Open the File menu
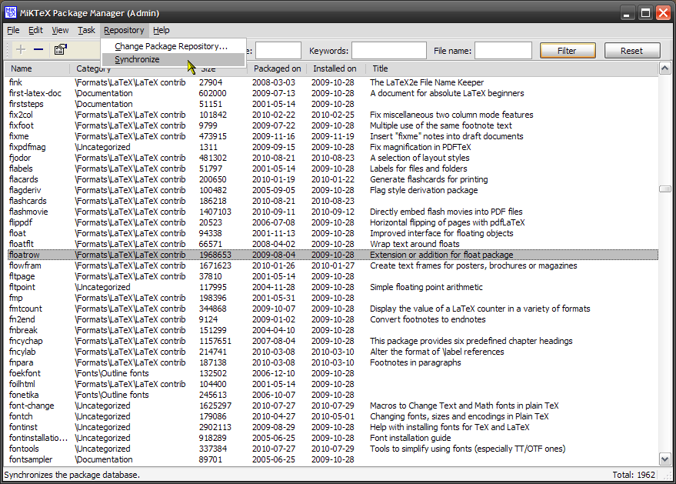The image size is (676, 484). point(13,30)
